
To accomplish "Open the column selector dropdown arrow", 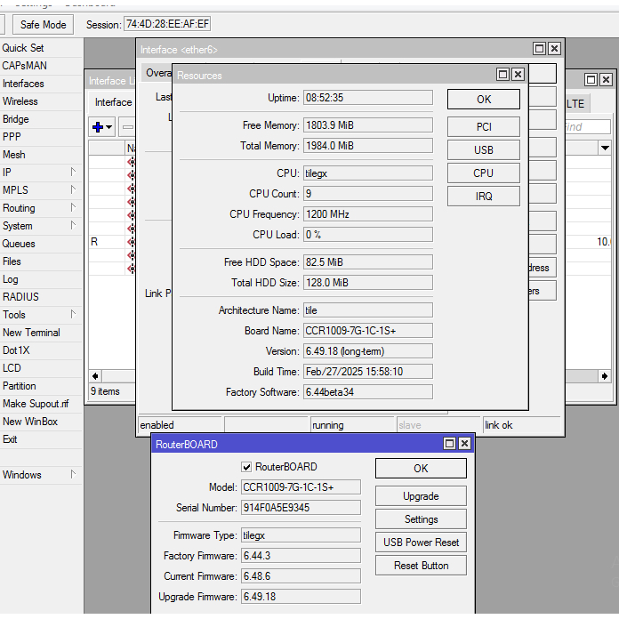I will click(605, 148).
